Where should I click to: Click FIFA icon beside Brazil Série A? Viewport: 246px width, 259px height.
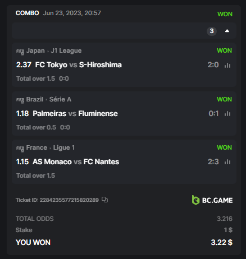tap(20, 100)
